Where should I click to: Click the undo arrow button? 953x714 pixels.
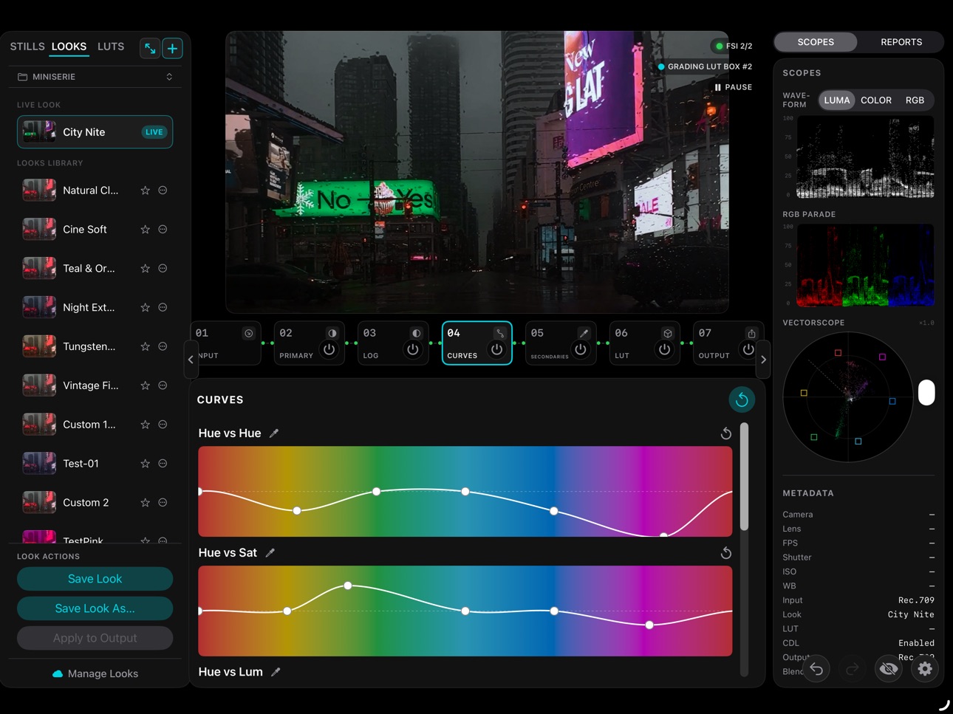(816, 669)
